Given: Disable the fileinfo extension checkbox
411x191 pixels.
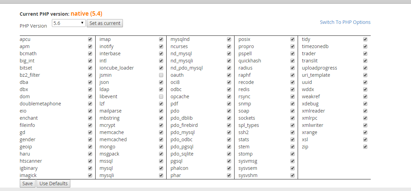Looking at the screenshot, I should click(x=90, y=125).
